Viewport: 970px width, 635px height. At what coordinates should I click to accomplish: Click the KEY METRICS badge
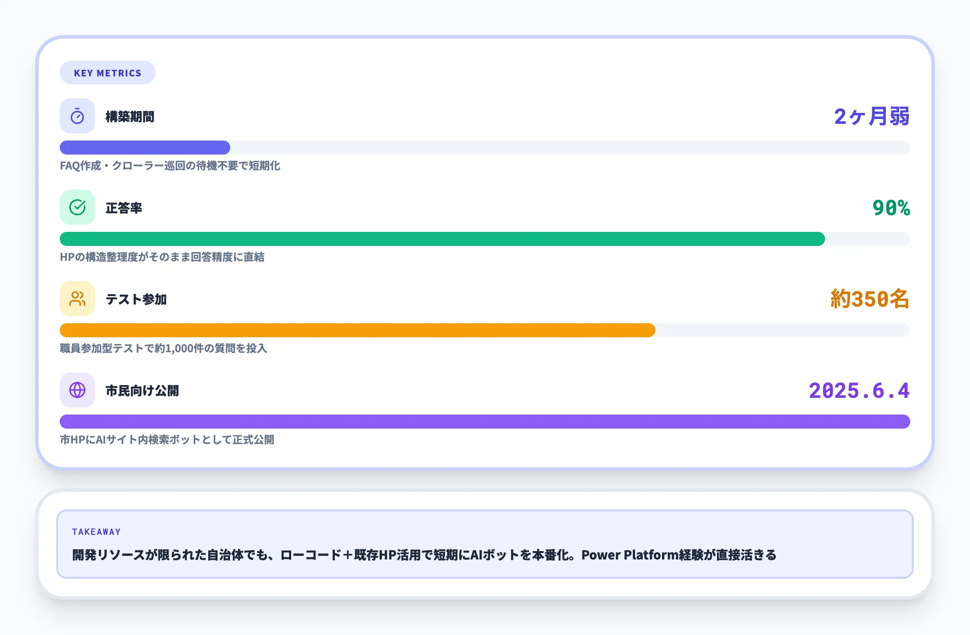click(108, 73)
